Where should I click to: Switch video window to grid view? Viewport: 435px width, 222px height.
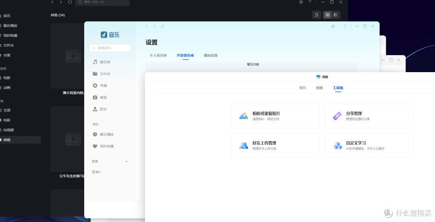click(x=327, y=15)
